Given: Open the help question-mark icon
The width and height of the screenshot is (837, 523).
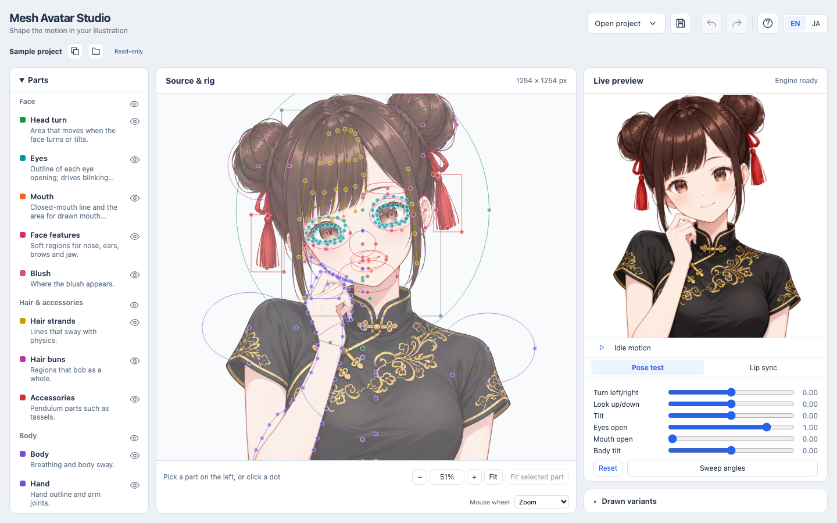Looking at the screenshot, I should coord(768,23).
